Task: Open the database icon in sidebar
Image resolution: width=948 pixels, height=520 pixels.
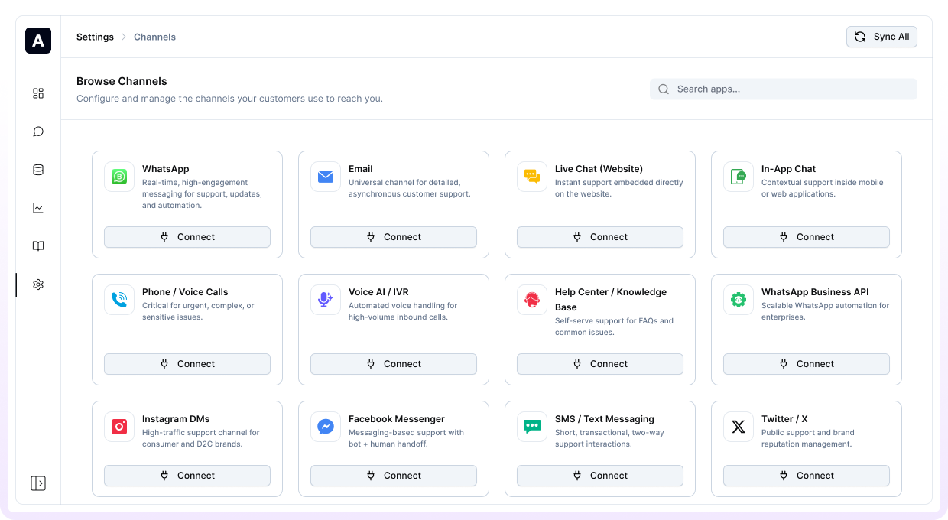Action: tap(38, 170)
